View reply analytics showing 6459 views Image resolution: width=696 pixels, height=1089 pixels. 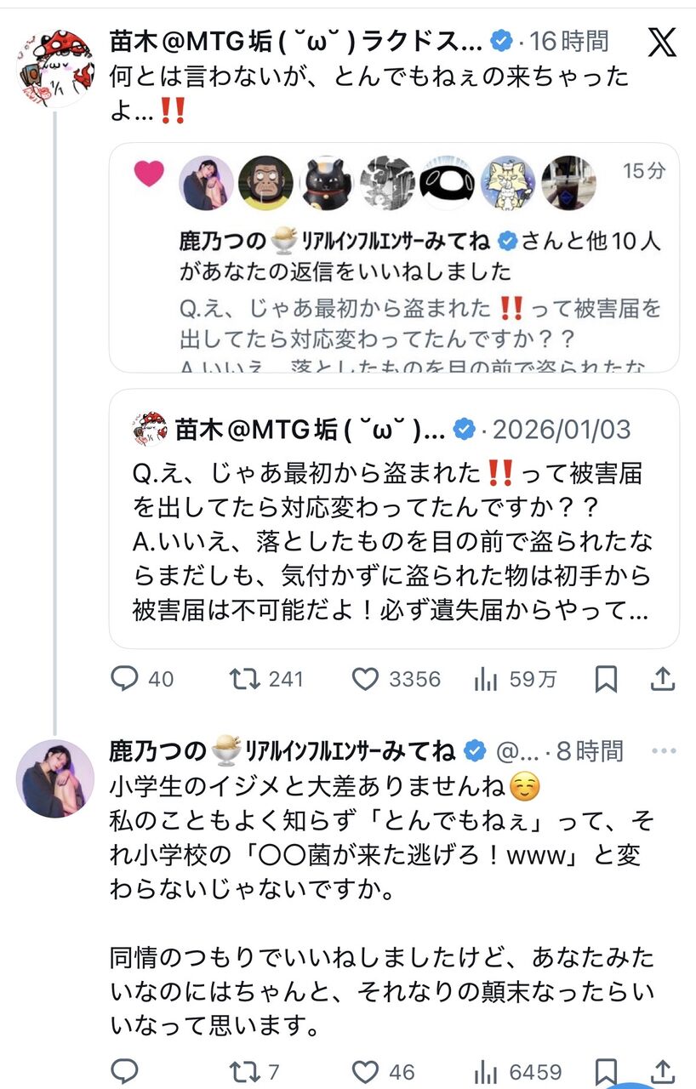pyautogui.click(x=486, y=1071)
